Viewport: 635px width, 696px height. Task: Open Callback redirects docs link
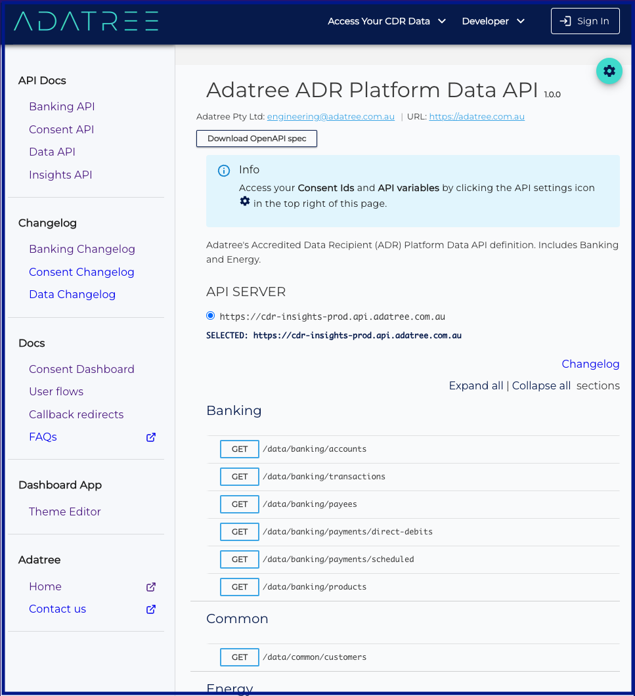click(x=76, y=414)
